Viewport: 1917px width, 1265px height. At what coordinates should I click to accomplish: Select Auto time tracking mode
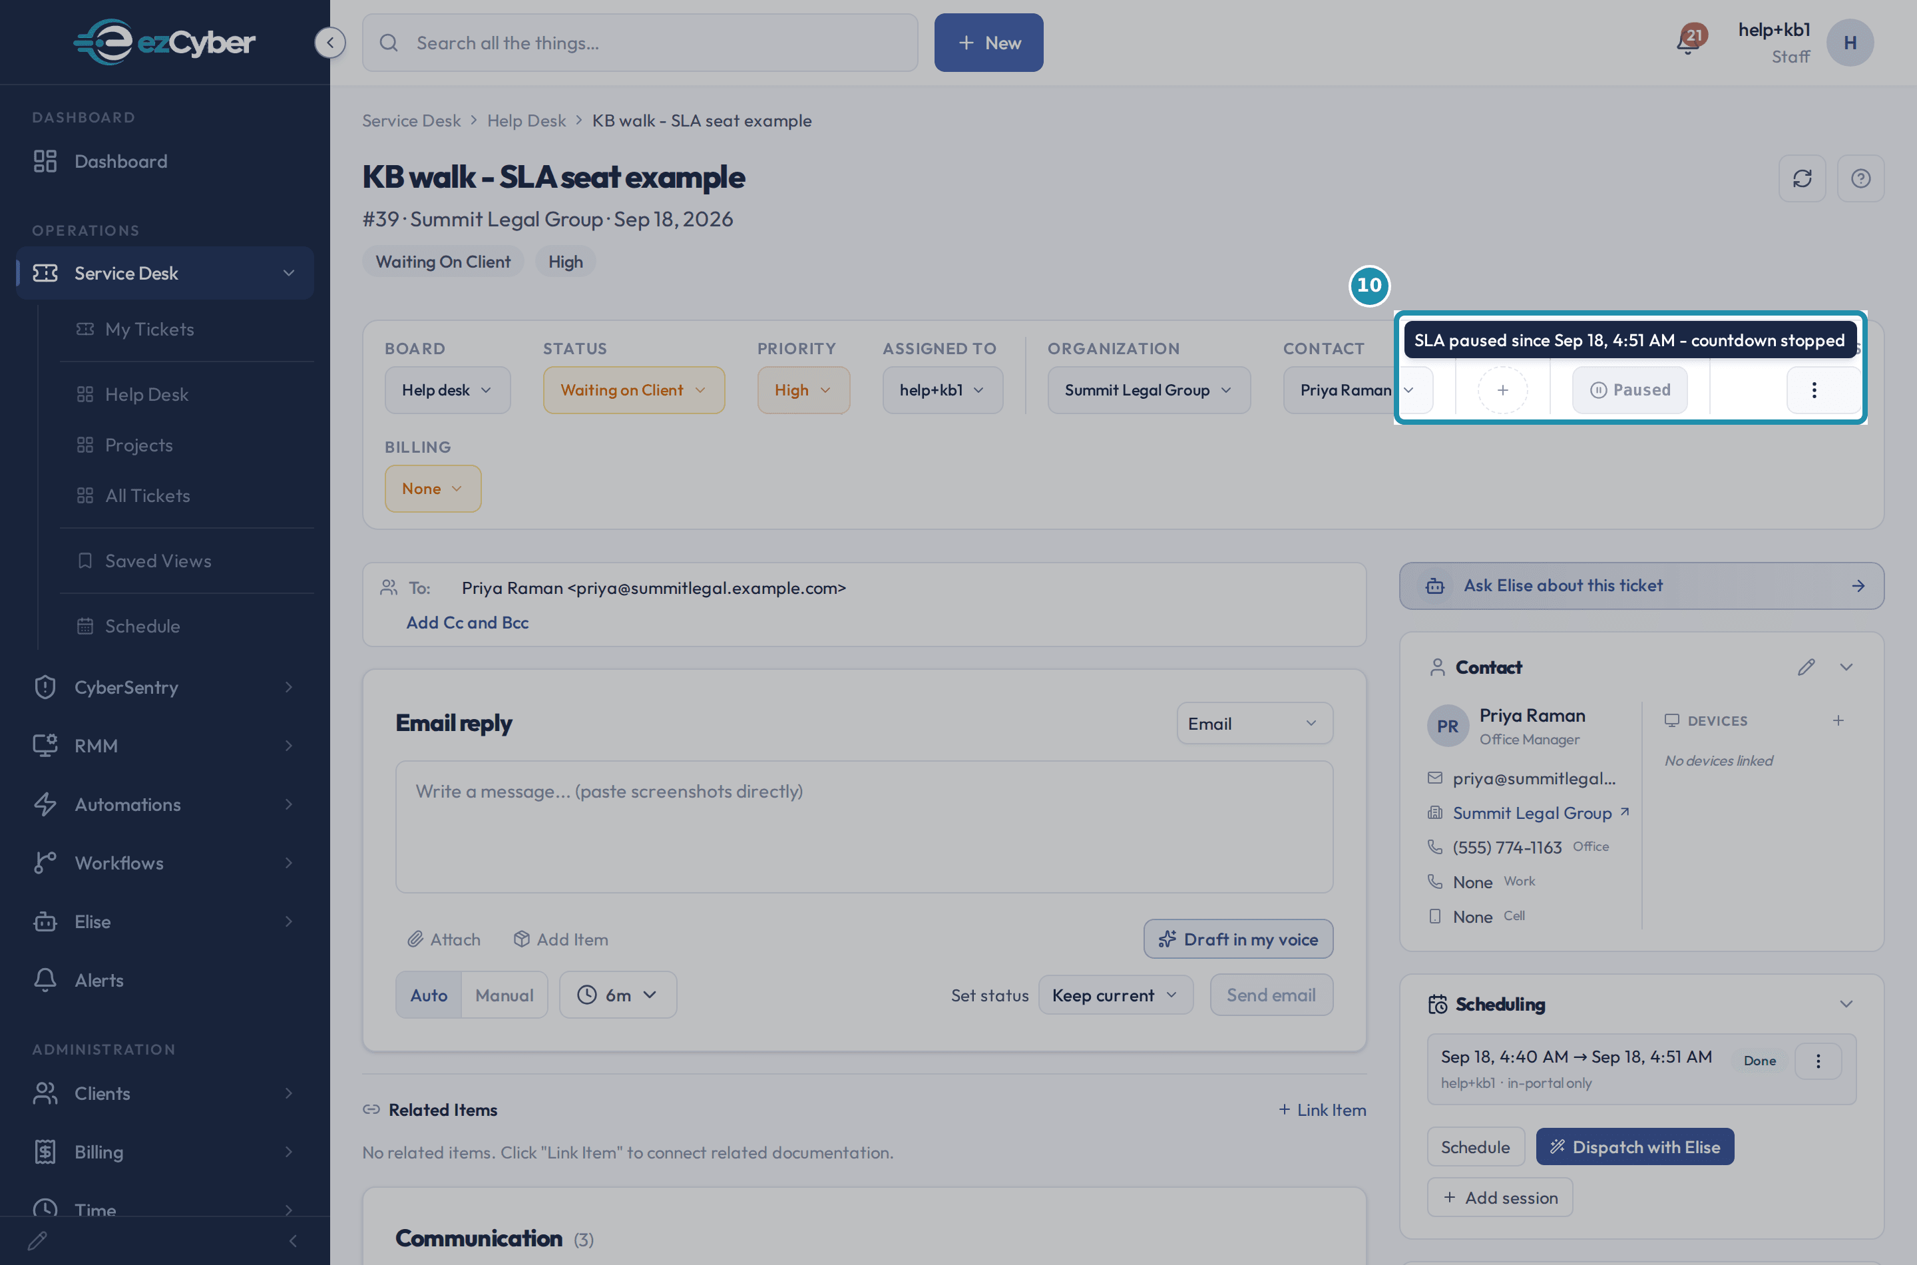pos(428,995)
